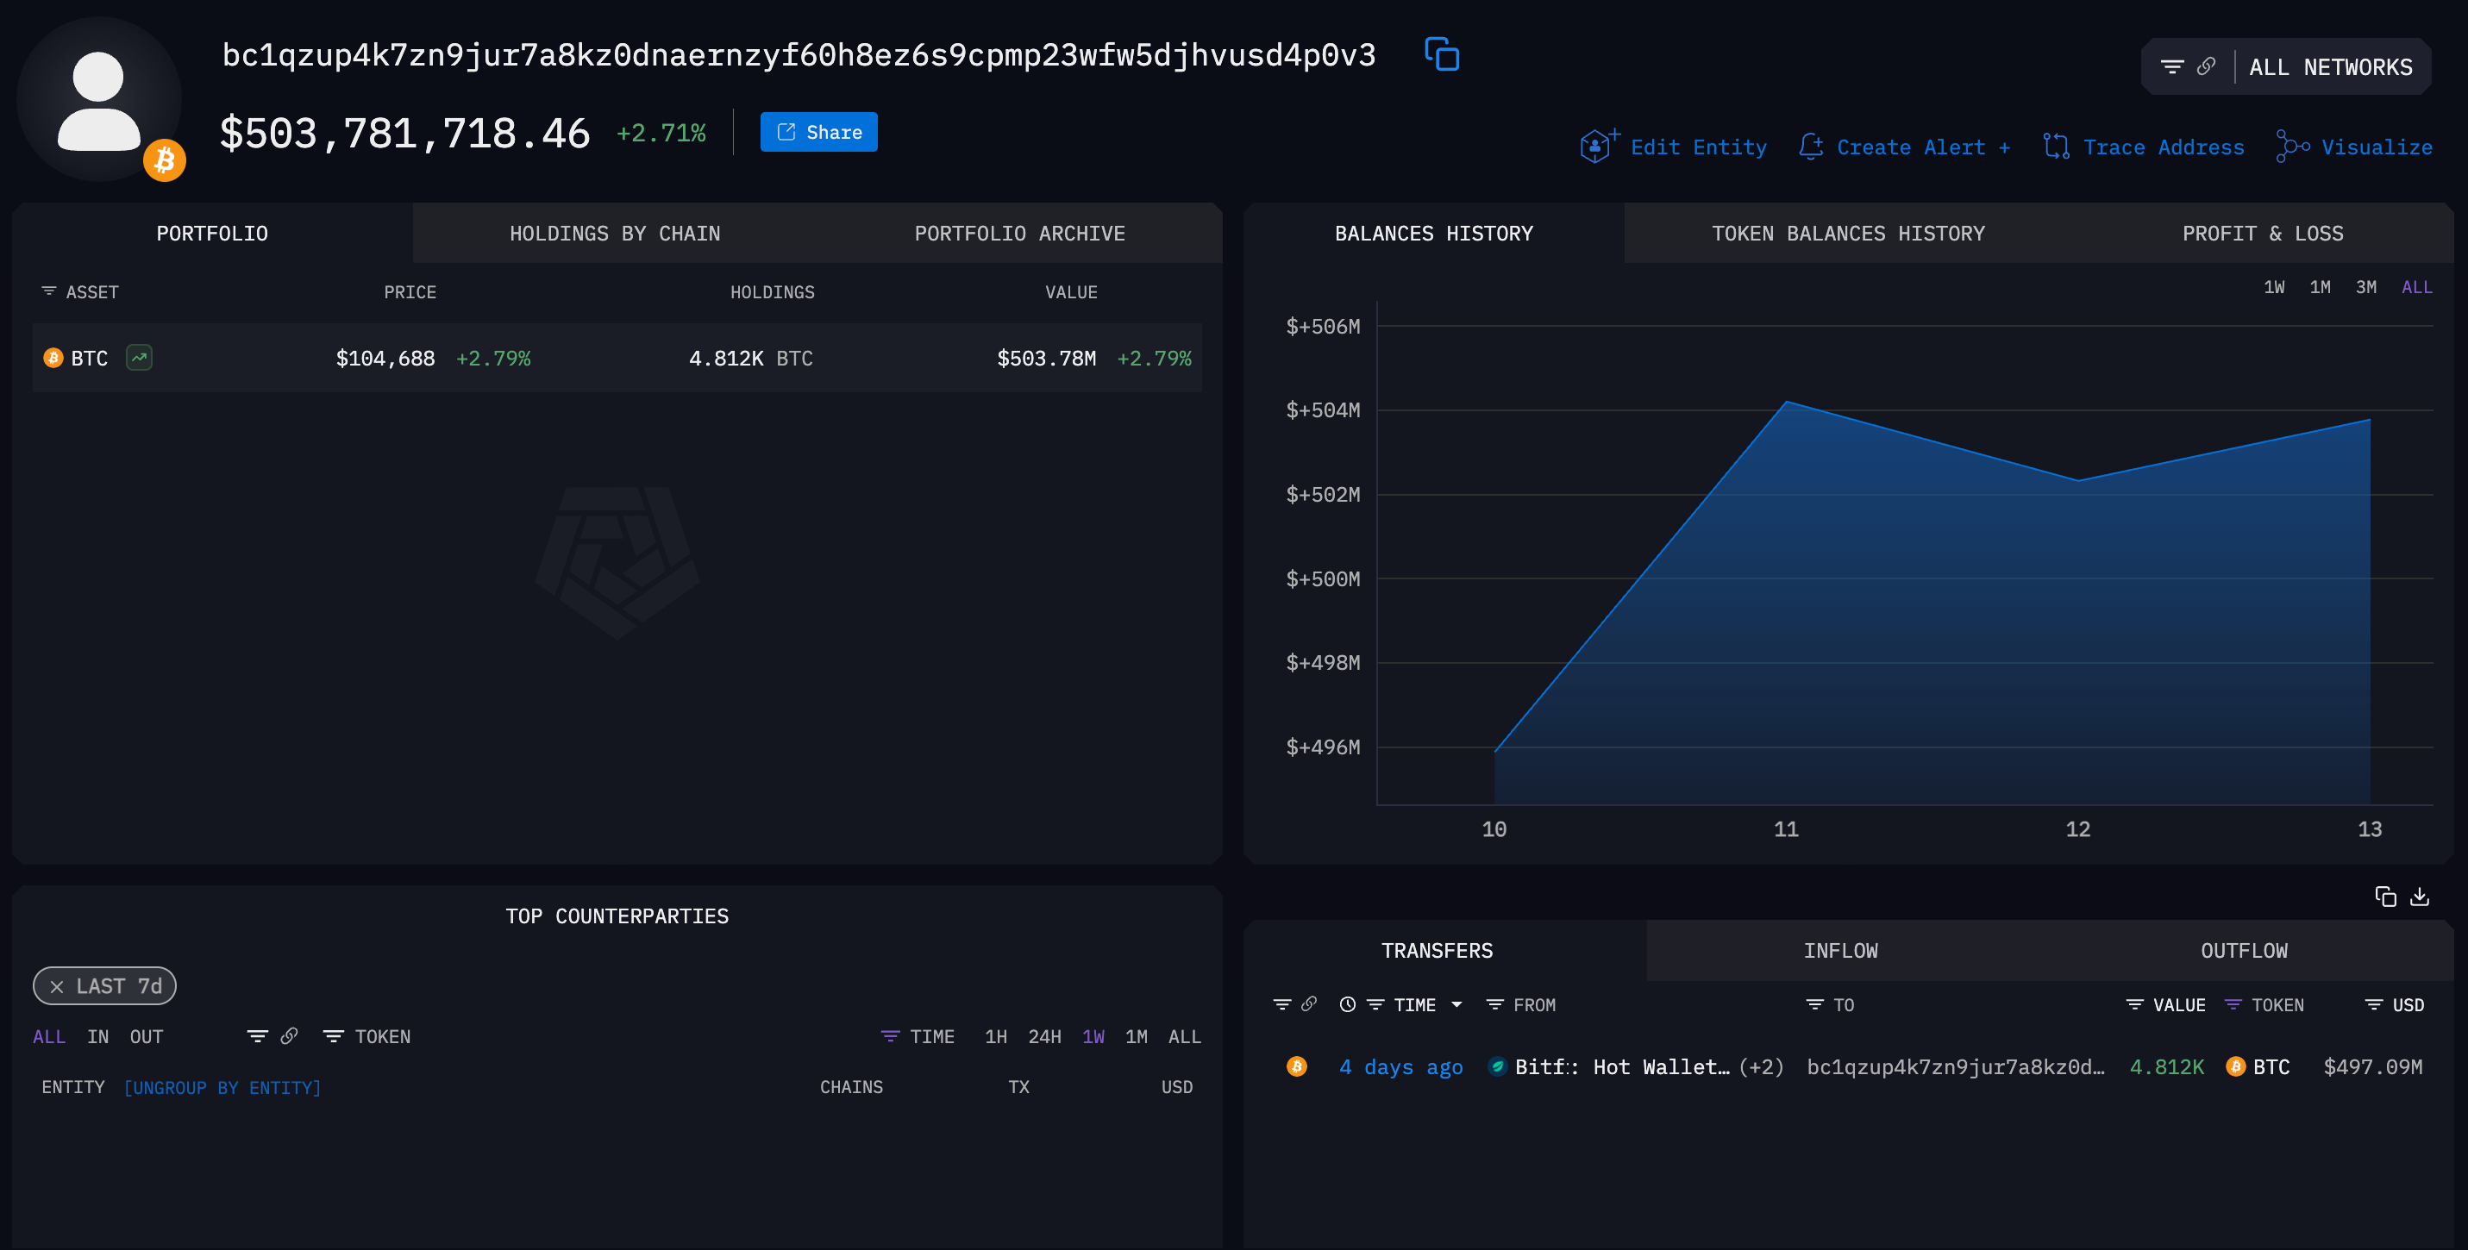Click Ungroup By Entity link
Image resolution: width=2468 pixels, height=1250 pixels.
click(x=222, y=1087)
